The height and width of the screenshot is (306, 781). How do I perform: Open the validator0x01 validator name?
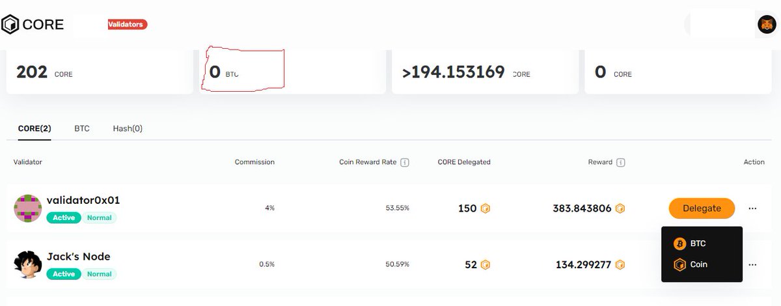point(83,200)
